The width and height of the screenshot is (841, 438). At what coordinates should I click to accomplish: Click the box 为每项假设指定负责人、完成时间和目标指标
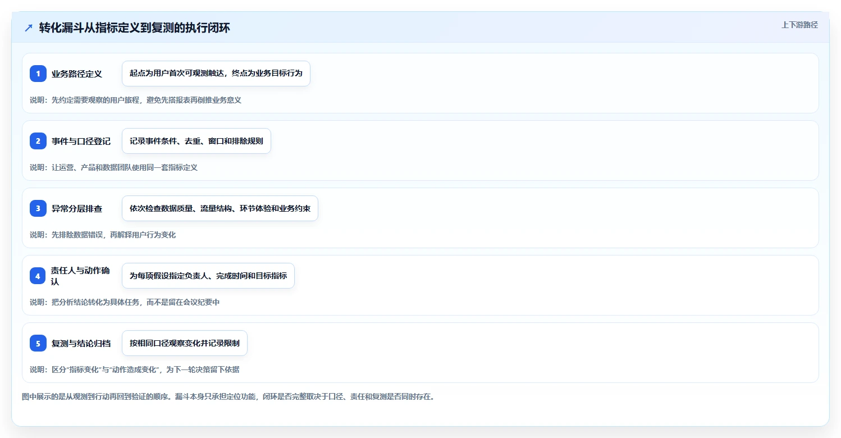[x=208, y=276]
